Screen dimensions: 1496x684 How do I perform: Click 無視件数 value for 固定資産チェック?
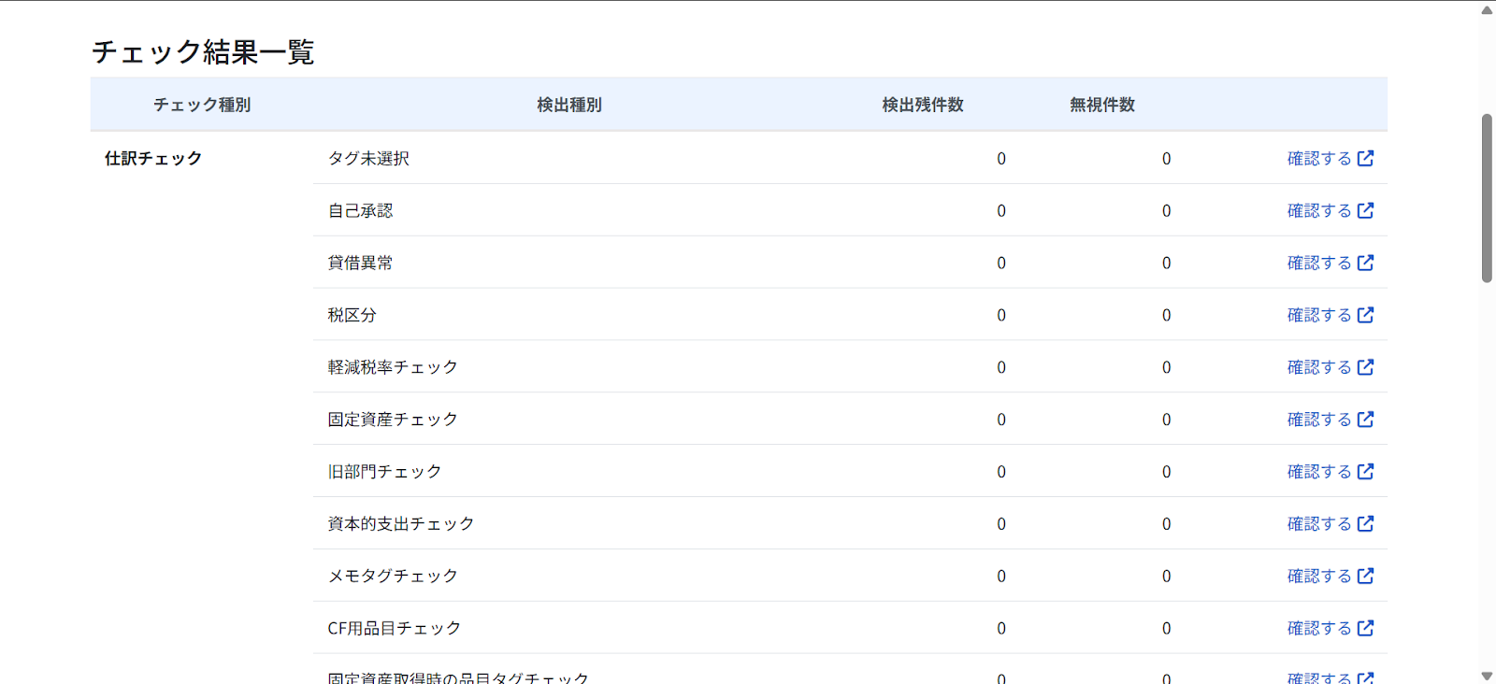pos(1166,420)
